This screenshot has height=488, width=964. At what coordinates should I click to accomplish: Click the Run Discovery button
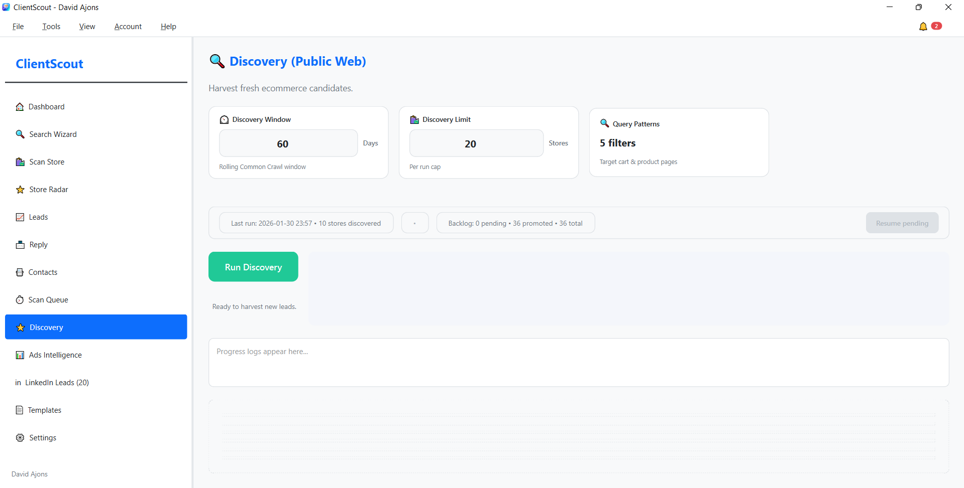(x=253, y=267)
